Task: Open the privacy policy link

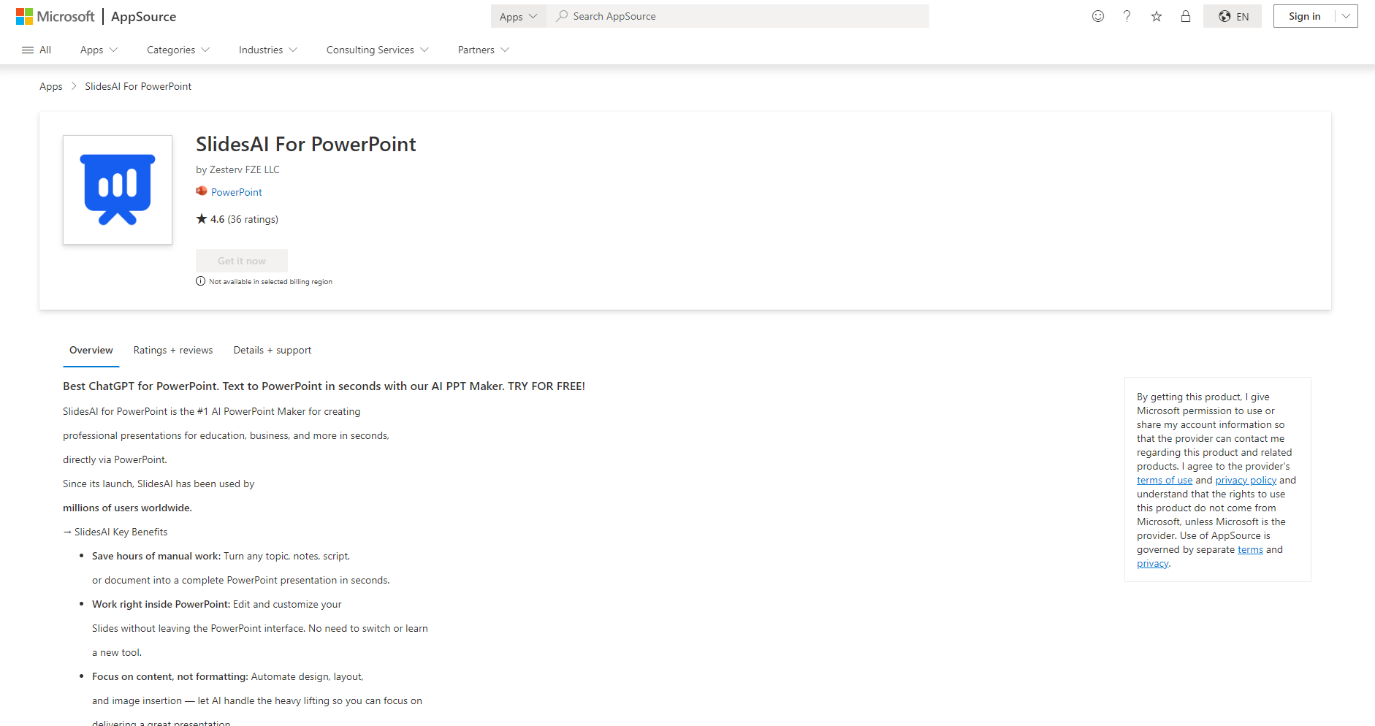Action: click(x=1245, y=480)
